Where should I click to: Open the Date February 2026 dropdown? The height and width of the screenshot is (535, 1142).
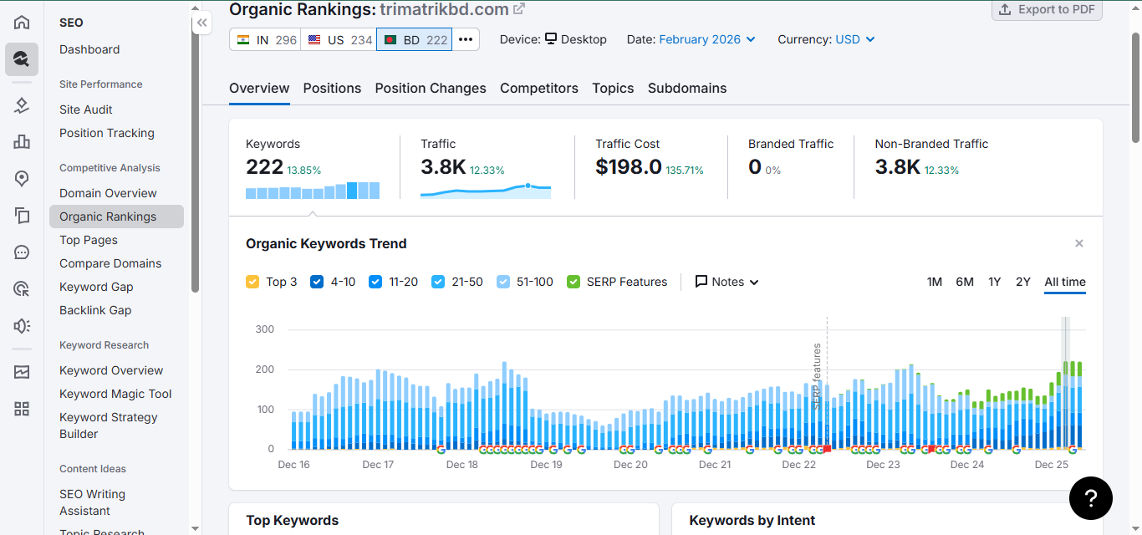point(707,39)
